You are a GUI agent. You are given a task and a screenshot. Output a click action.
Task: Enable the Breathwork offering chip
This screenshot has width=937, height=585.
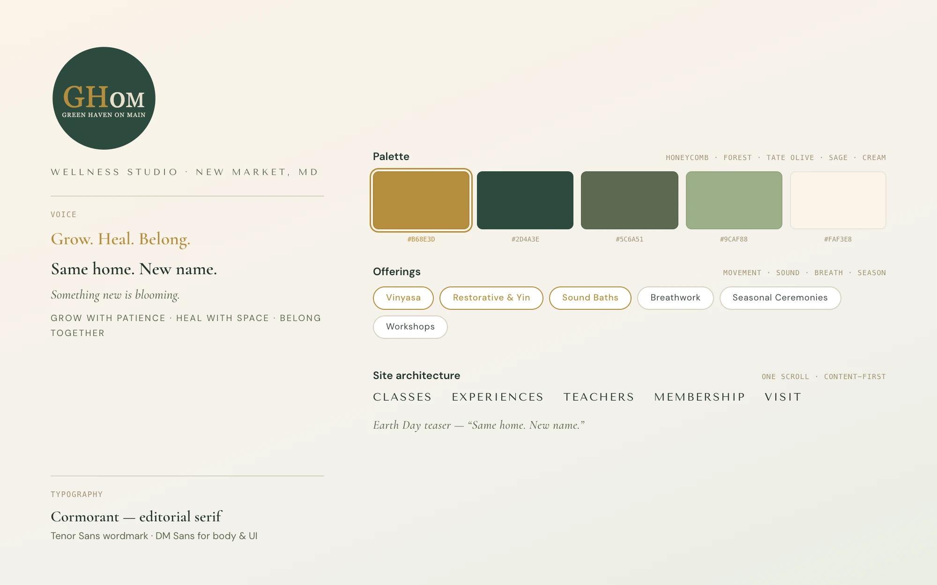coord(676,298)
